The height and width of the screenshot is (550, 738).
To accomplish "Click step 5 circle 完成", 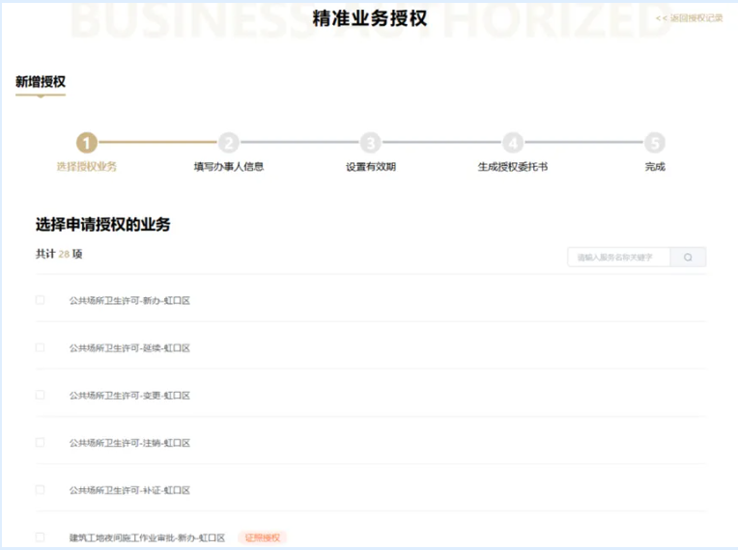I will 655,144.
